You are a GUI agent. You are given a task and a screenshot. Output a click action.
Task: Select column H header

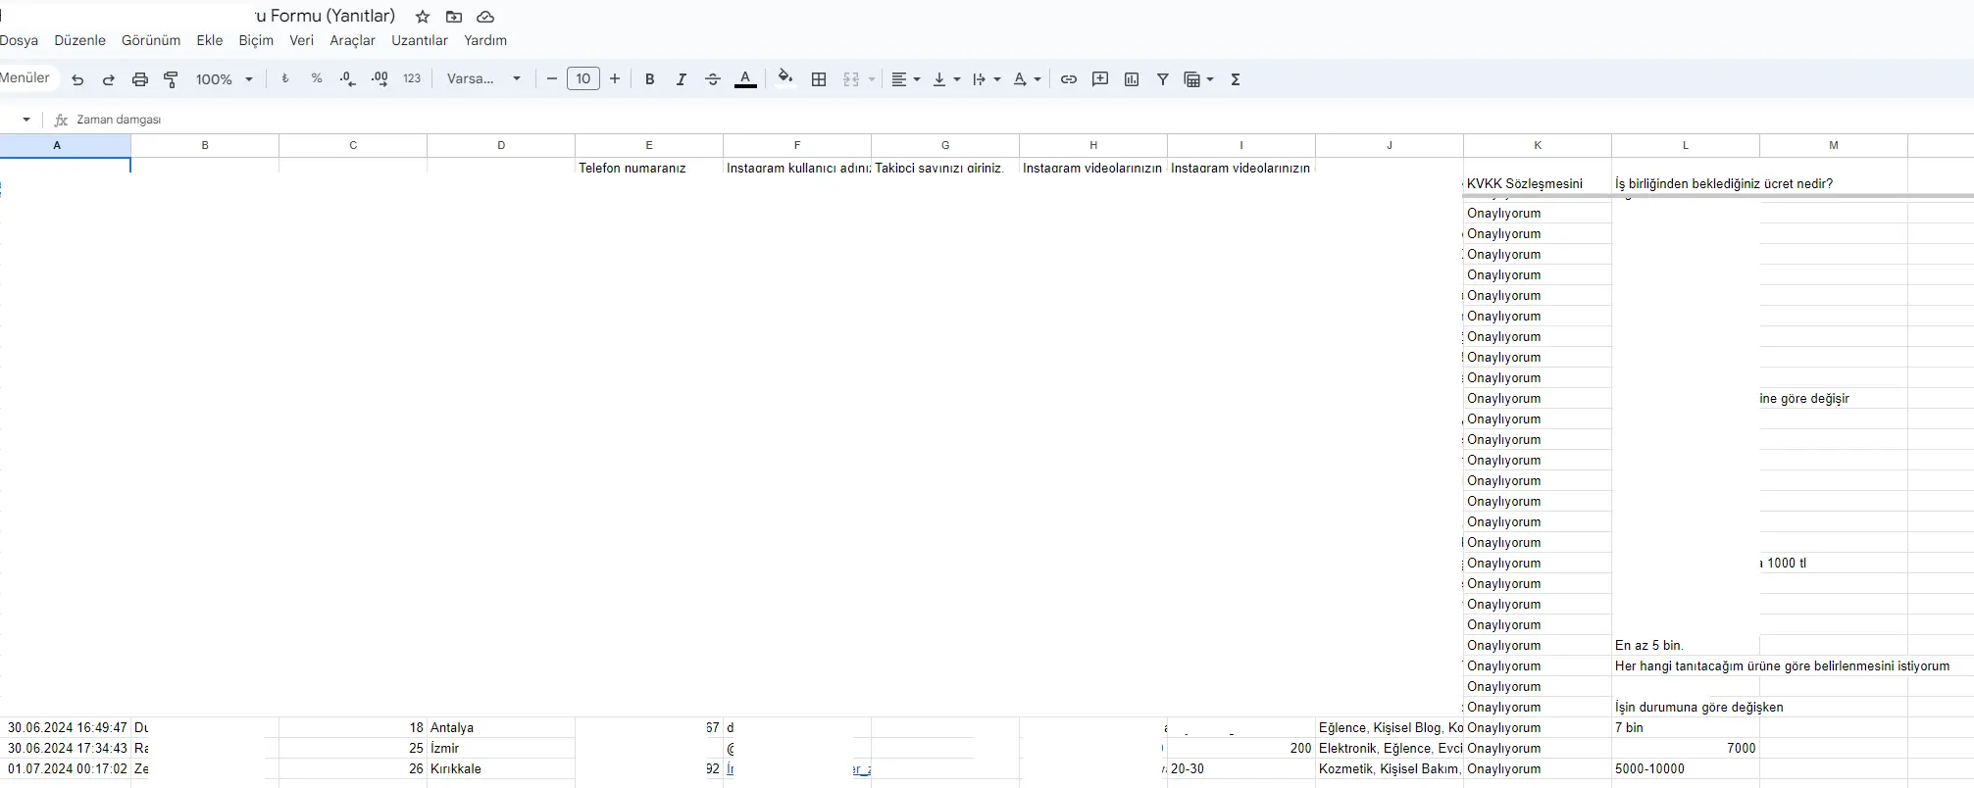(x=1093, y=145)
